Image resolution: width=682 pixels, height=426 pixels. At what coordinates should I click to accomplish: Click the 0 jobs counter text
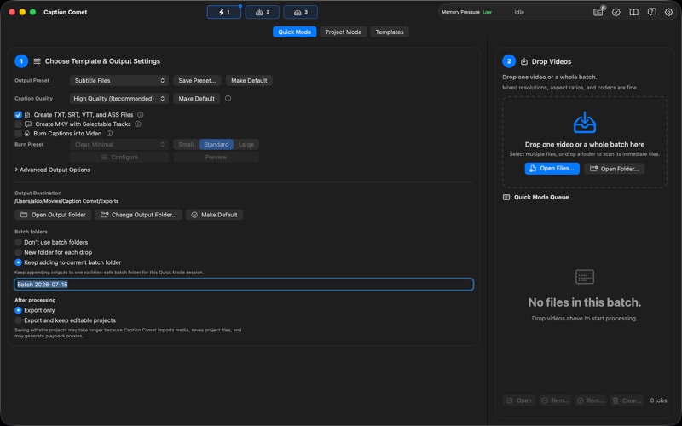pyautogui.click(x=658, y=400)
